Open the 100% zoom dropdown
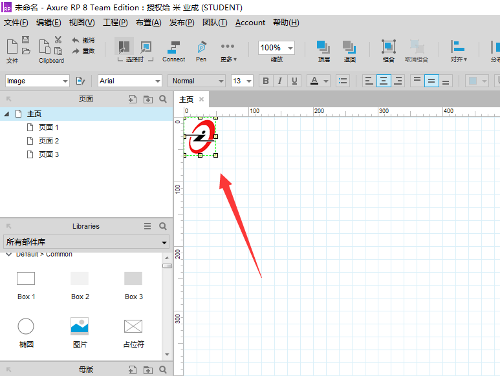The image size is (500, 376). click(x=290, y=48)
